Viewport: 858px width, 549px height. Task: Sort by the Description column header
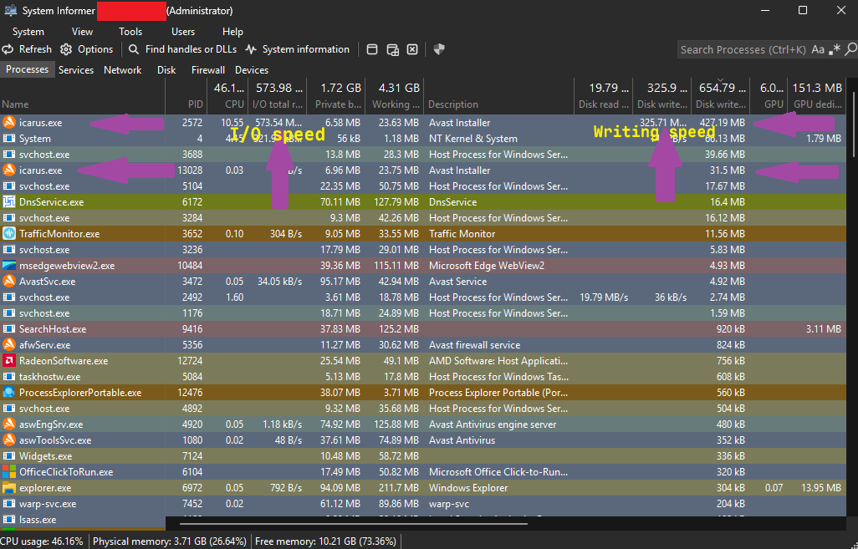point(498,96)
